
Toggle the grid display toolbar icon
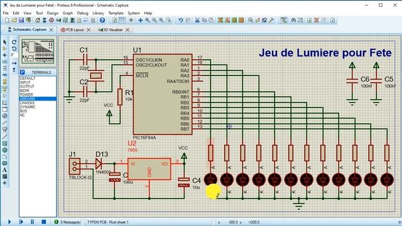pyautogui.click(x=122, y=20)
